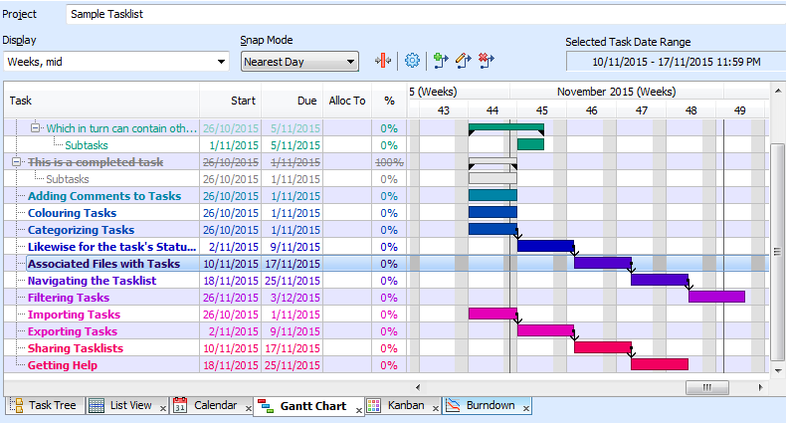Select the 'Importing Tasks' task
Image resolution: width=786 pixels, height=423 pixels.
pyautogui.click(x=74, y=315)
